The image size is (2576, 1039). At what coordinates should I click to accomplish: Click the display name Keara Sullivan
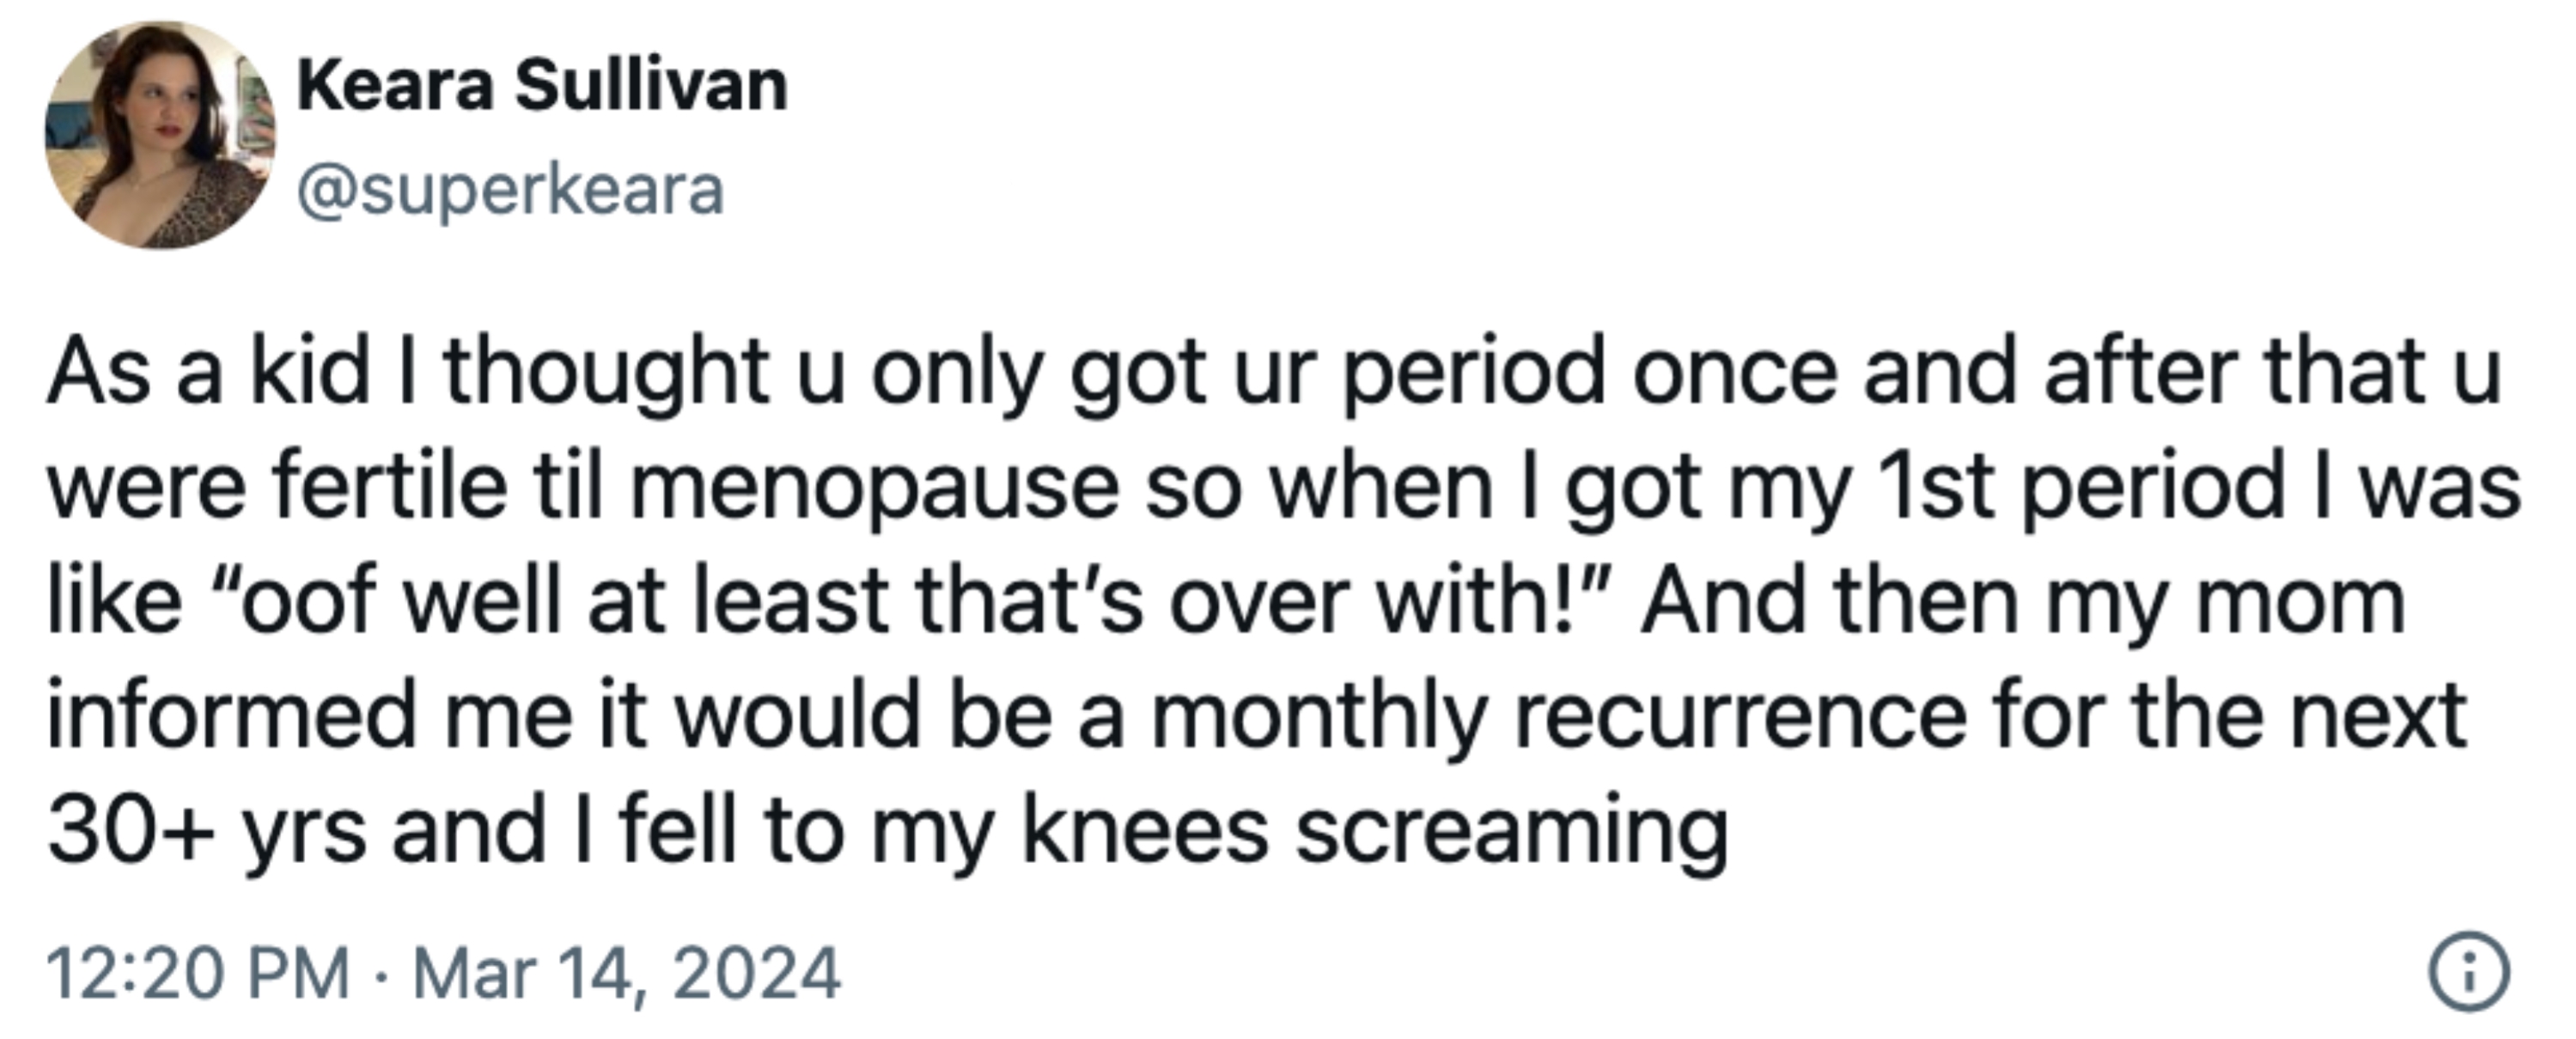542,85
